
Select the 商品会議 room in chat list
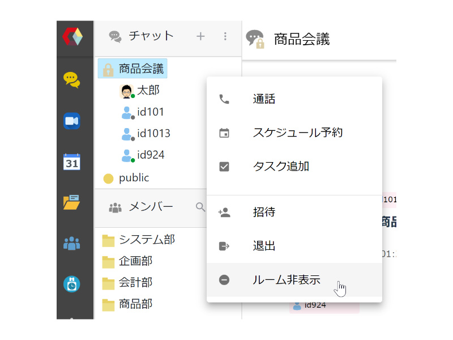coord(133,69)
